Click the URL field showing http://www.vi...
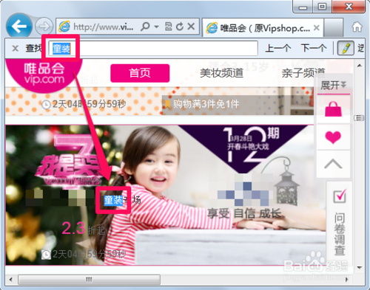370x290 pixels. click(104, 27)
